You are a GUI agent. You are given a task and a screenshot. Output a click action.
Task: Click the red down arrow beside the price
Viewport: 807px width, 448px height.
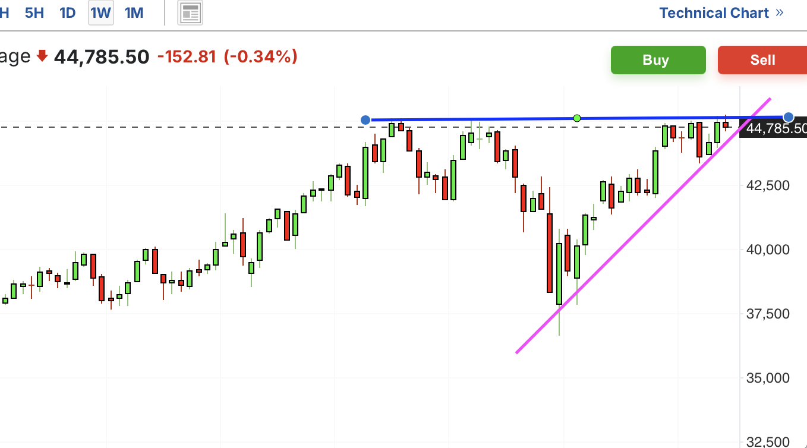(42, 56)
